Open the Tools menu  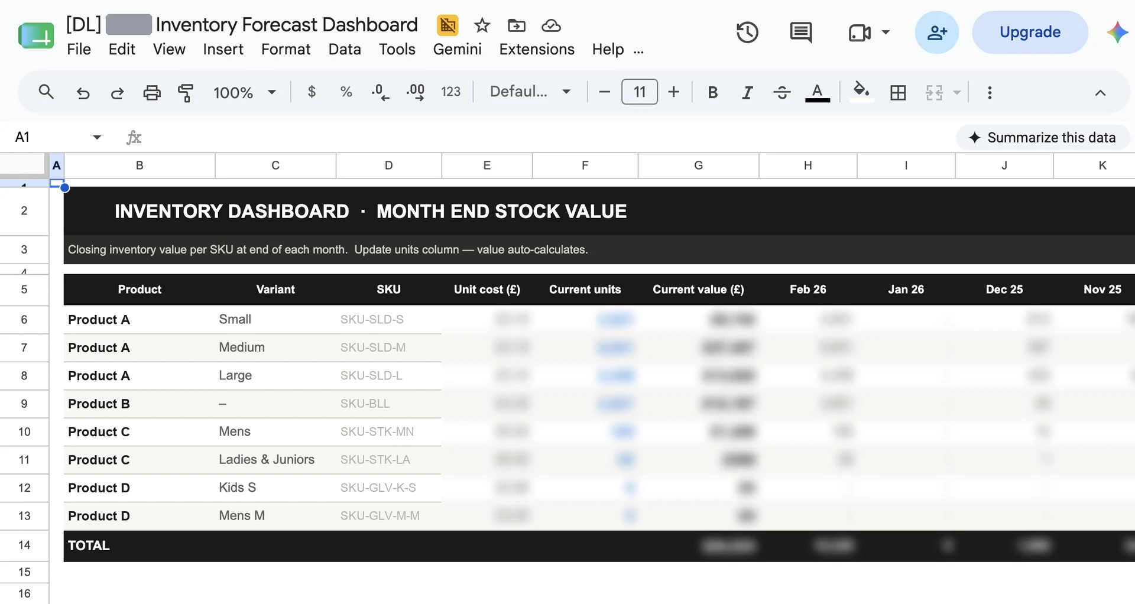397,49
